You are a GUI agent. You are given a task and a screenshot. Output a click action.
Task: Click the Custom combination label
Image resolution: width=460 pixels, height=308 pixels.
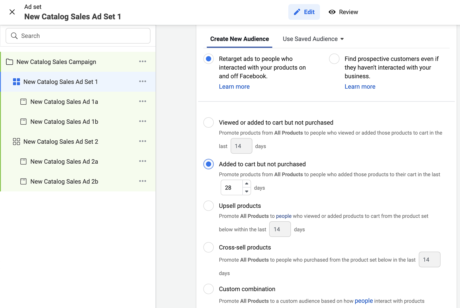coord(247,289)
